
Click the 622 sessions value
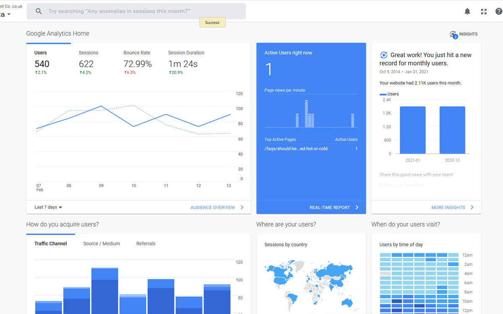86,64
